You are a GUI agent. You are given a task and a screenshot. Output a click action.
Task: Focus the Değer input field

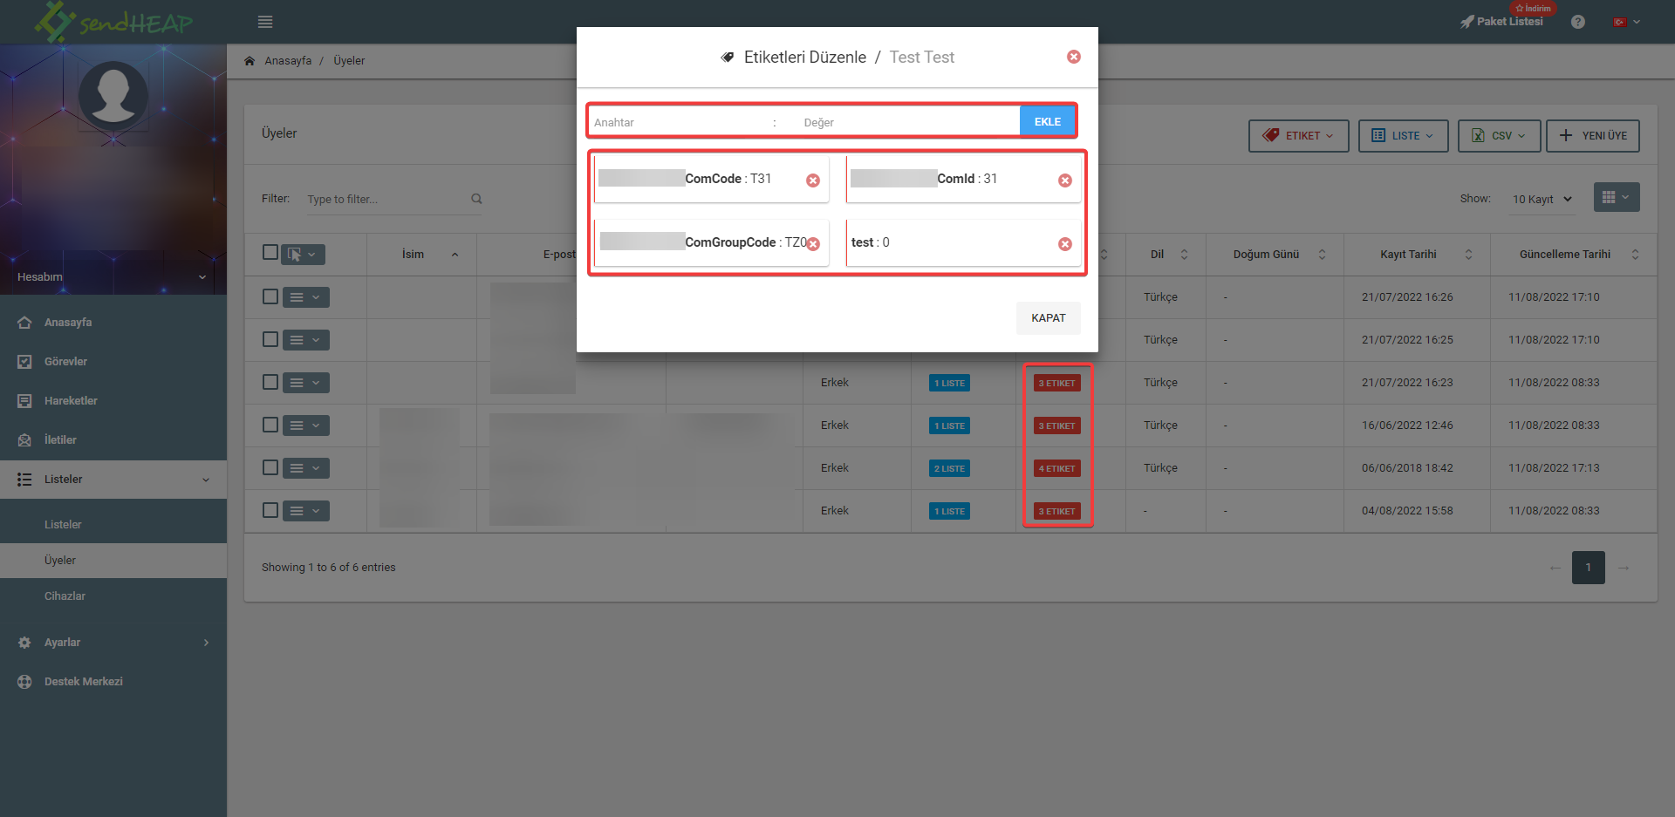[x=907, y=122]
